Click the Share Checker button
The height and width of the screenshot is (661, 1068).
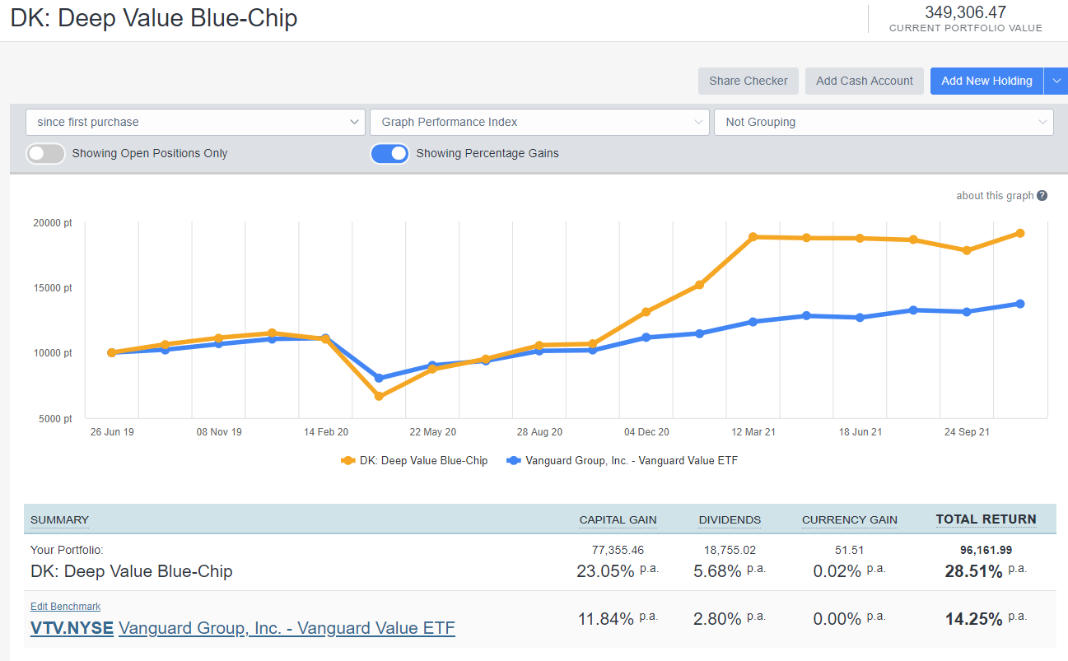click(748, 81)
